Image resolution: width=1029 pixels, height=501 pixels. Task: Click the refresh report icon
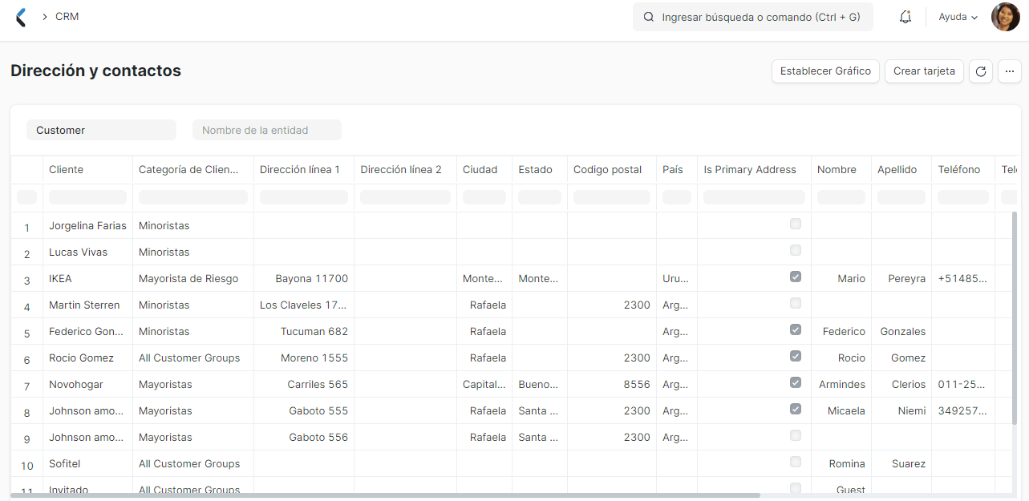[980, 71]
